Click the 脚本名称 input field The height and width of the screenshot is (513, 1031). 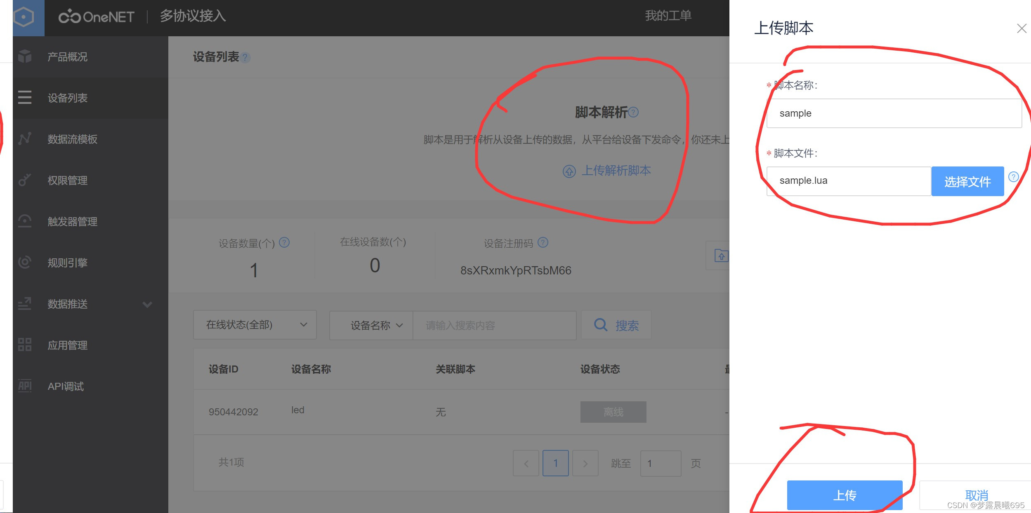tap(894, 113)
